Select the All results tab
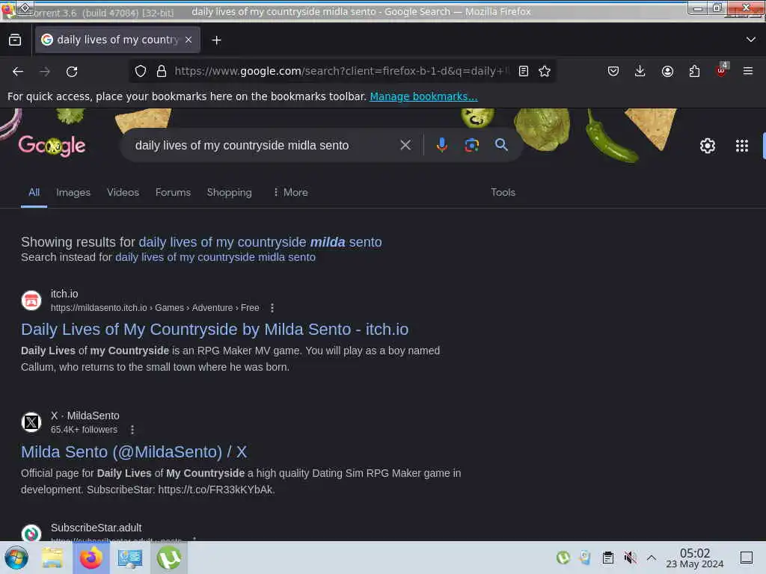Screen dimensions: 766x574 pos(34,192)
